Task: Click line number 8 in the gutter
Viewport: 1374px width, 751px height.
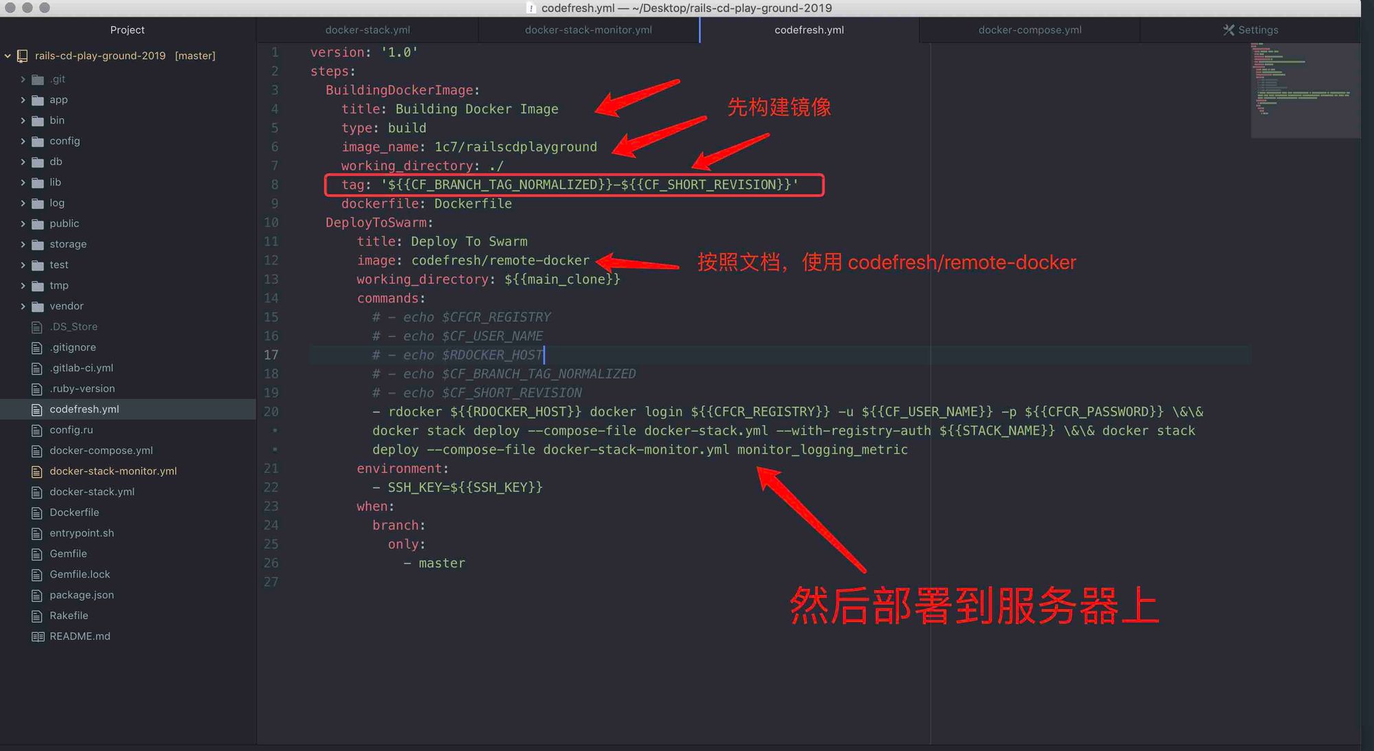Action: click(x=274, y=184)
